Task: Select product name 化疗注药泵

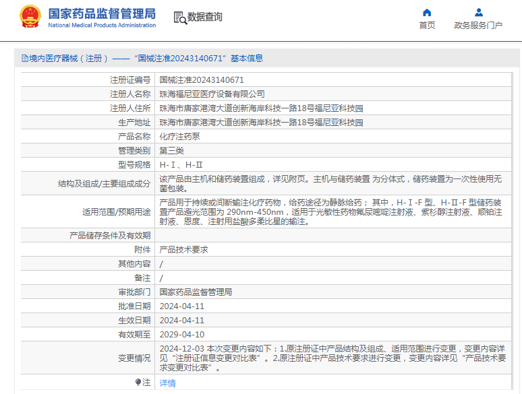Action: click(x=179, y=137)
